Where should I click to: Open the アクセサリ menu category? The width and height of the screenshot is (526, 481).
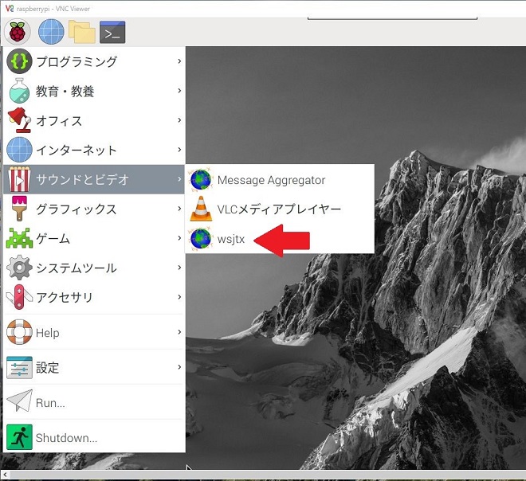click(x=94, y=297)
